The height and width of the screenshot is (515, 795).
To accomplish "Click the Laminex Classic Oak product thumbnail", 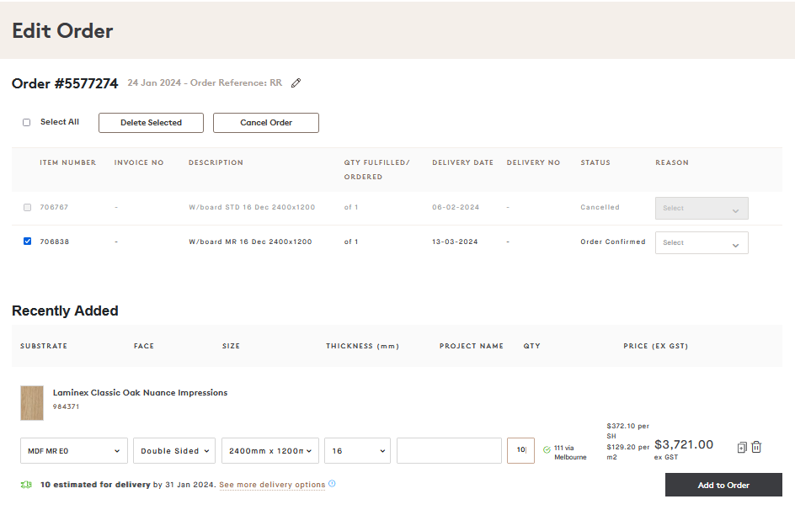I will coord(32,403).
